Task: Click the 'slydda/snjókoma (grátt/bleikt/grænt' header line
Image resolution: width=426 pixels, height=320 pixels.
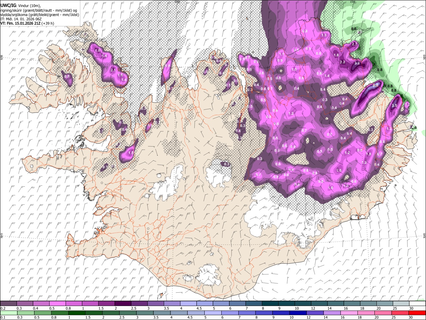Action: pos(40,15)
